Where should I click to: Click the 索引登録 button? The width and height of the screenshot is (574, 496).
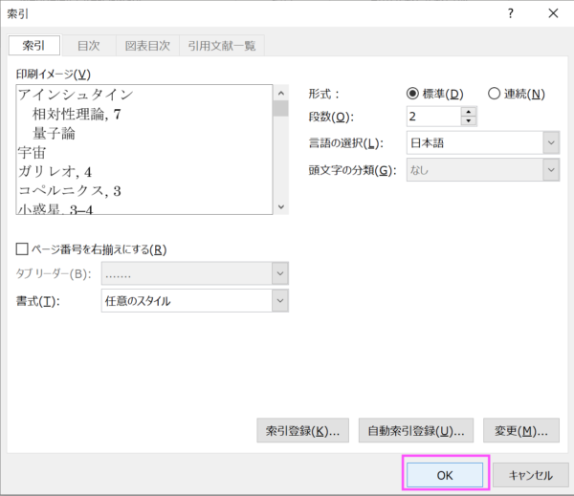[x=302, y=431]
